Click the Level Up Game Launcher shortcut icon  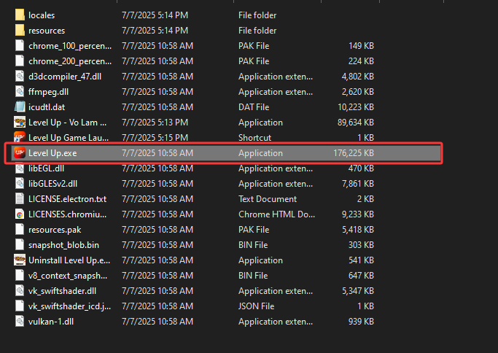point(20,137)
